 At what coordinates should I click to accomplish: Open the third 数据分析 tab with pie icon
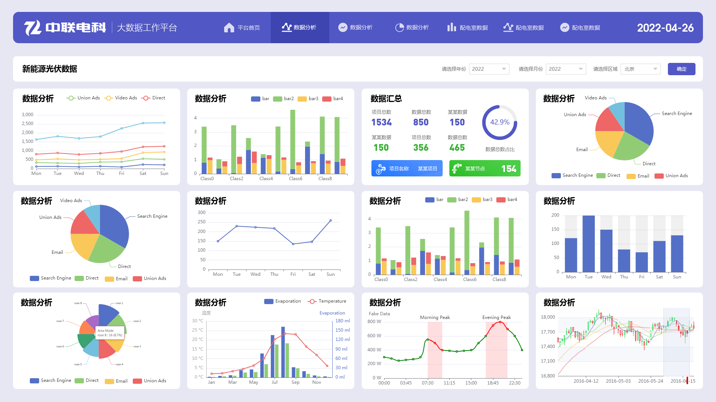[x=412, y=28]
